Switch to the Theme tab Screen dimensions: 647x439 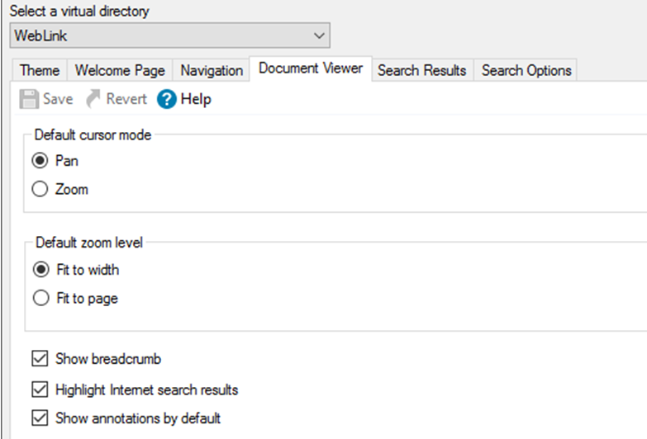point(40,70)
